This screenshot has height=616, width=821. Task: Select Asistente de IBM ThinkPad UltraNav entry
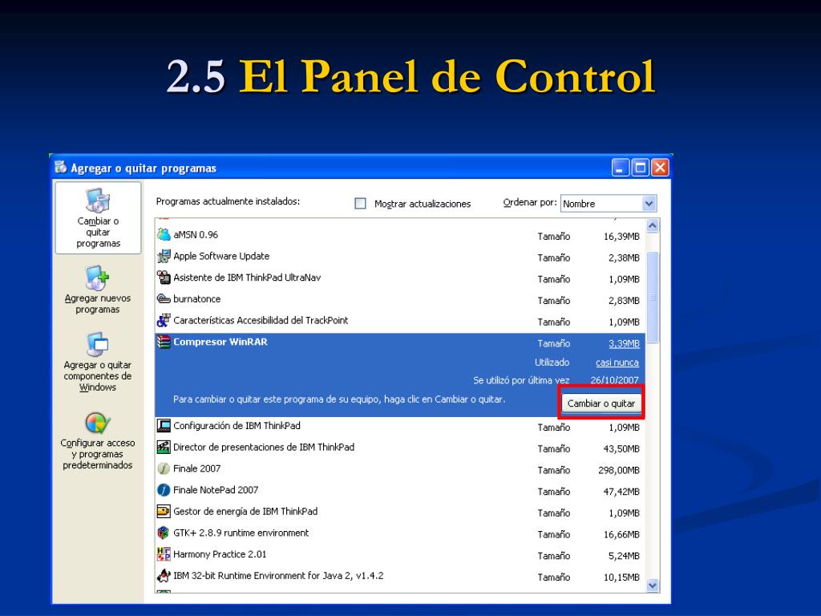click(247, 278)
